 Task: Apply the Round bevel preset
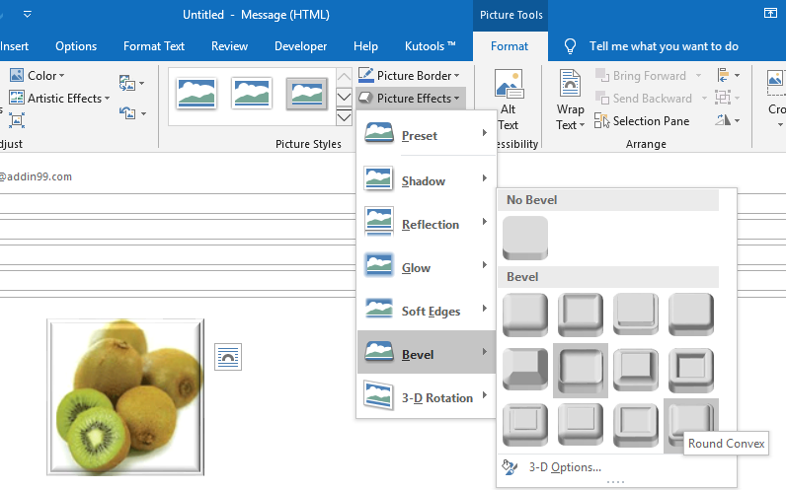(525, 315)
